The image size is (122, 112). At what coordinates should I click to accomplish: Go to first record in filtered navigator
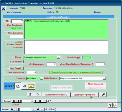tap(12, 109)
